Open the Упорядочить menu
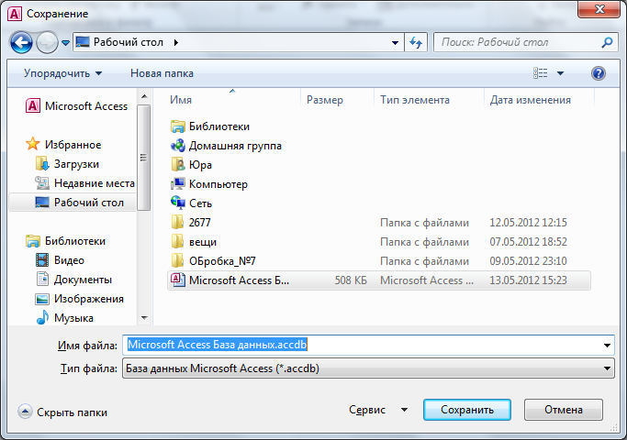The height and width of the screenshot is (440, 627). point(62,73)
